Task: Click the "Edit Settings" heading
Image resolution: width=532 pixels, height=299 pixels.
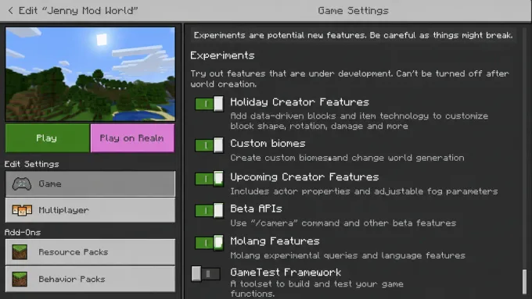Action: 31,164
